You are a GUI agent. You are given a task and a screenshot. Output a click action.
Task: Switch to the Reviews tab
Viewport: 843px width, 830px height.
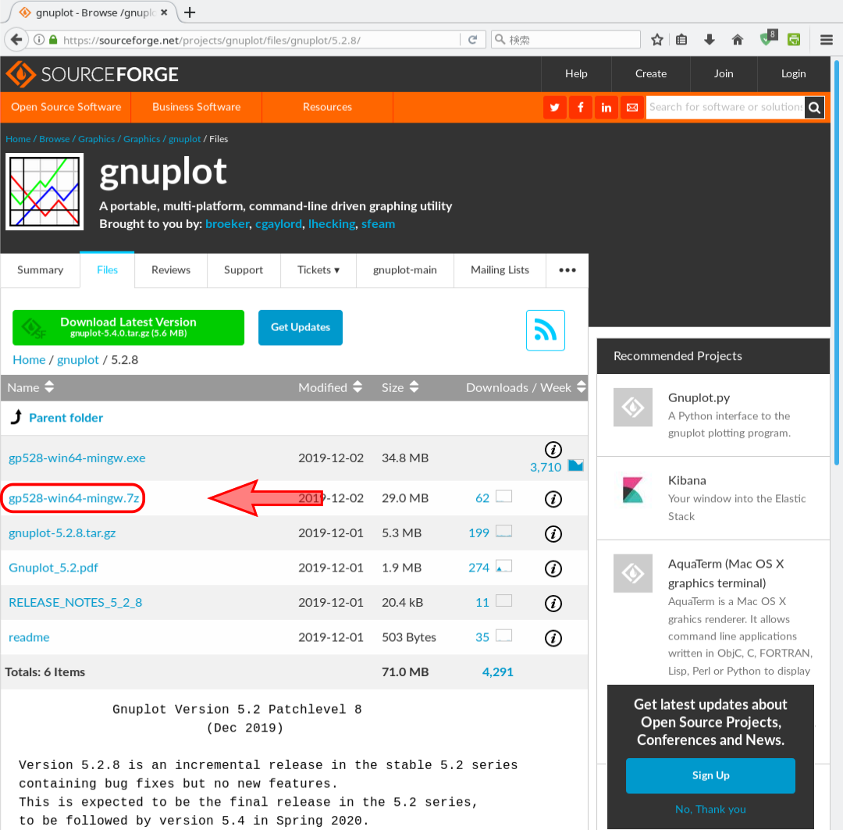(171, 270)
